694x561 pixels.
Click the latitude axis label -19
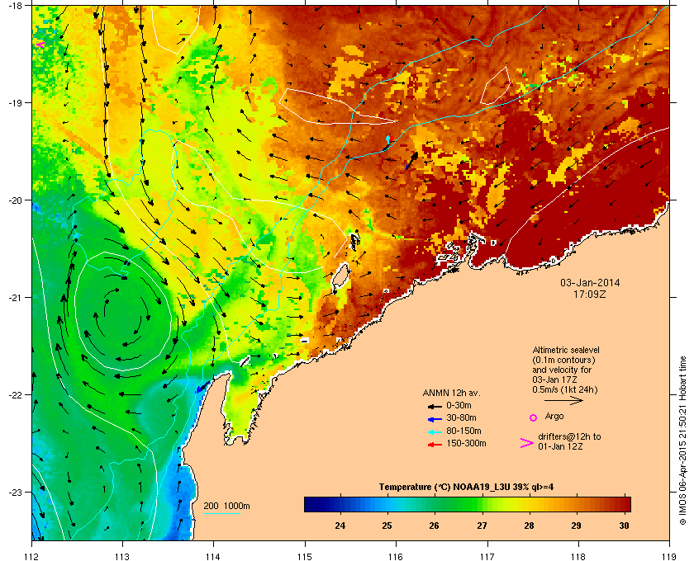[x=15, y=103]
